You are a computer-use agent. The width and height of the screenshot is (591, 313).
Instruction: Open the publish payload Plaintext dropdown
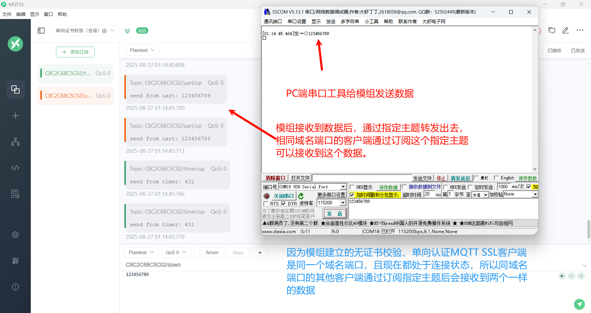[142, 253]
